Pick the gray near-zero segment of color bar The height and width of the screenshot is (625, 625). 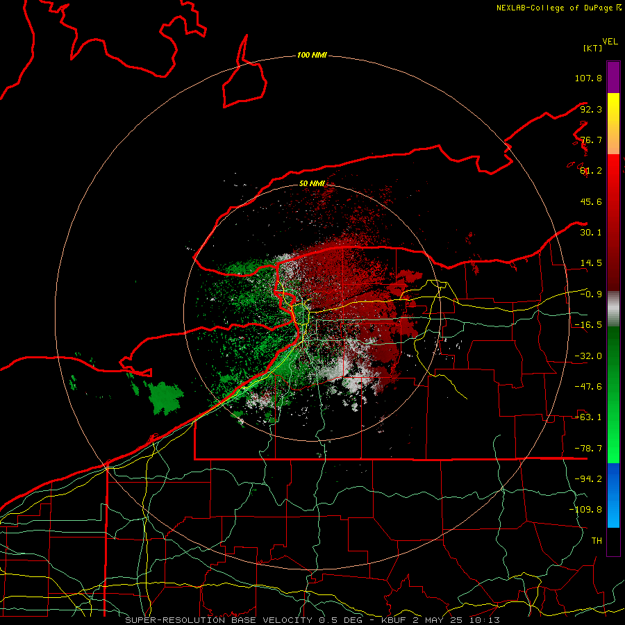[x=613, y=308]
